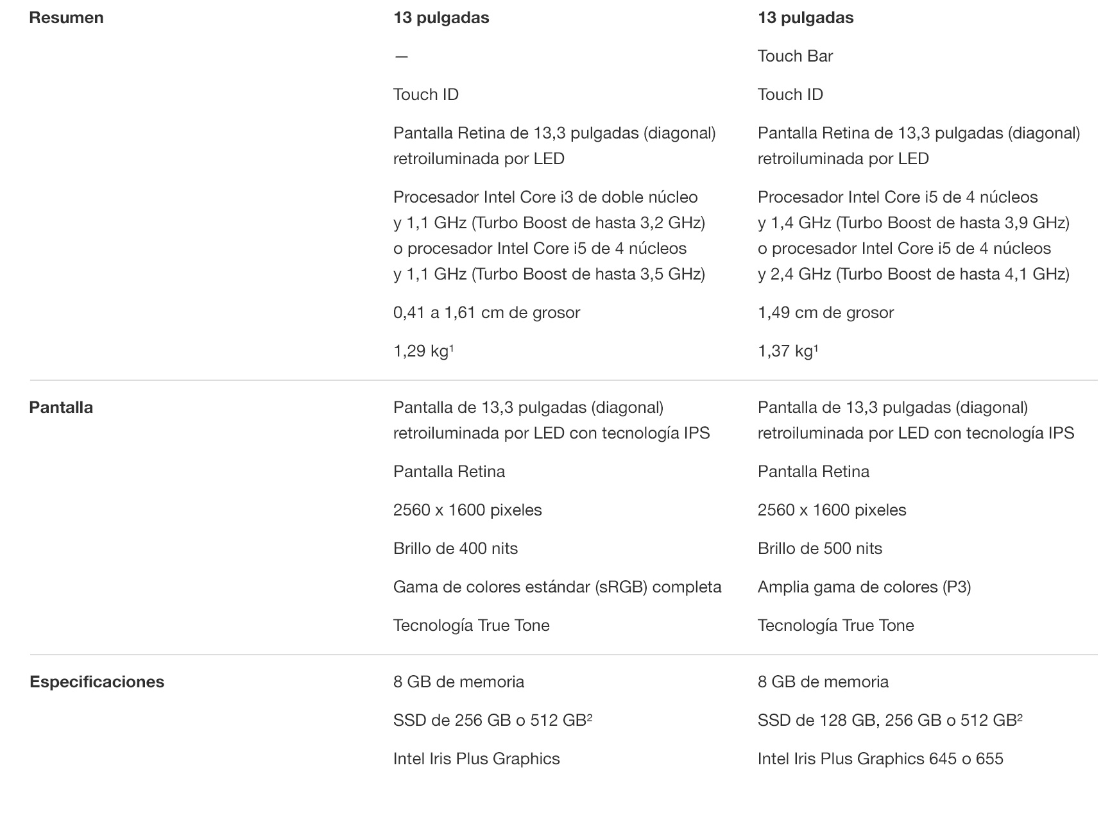
Task: Click the dash placeholder under 13 pulgadas
Action: click(401, 56)
